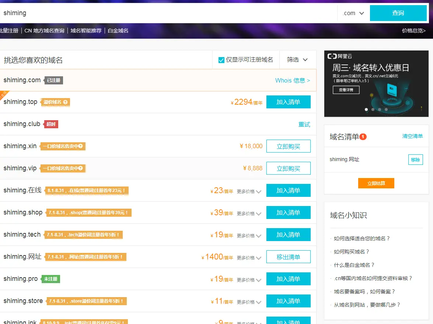The width and height of the screenshot is (433, 324).
Task: Open 如何购买域名 article
Action: (x=351, y=252)
